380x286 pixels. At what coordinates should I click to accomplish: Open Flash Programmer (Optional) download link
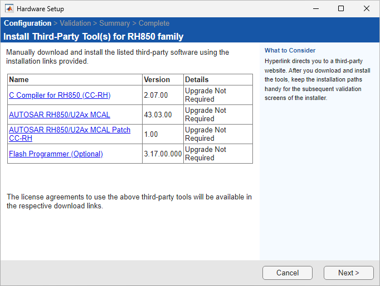[56, 154]
